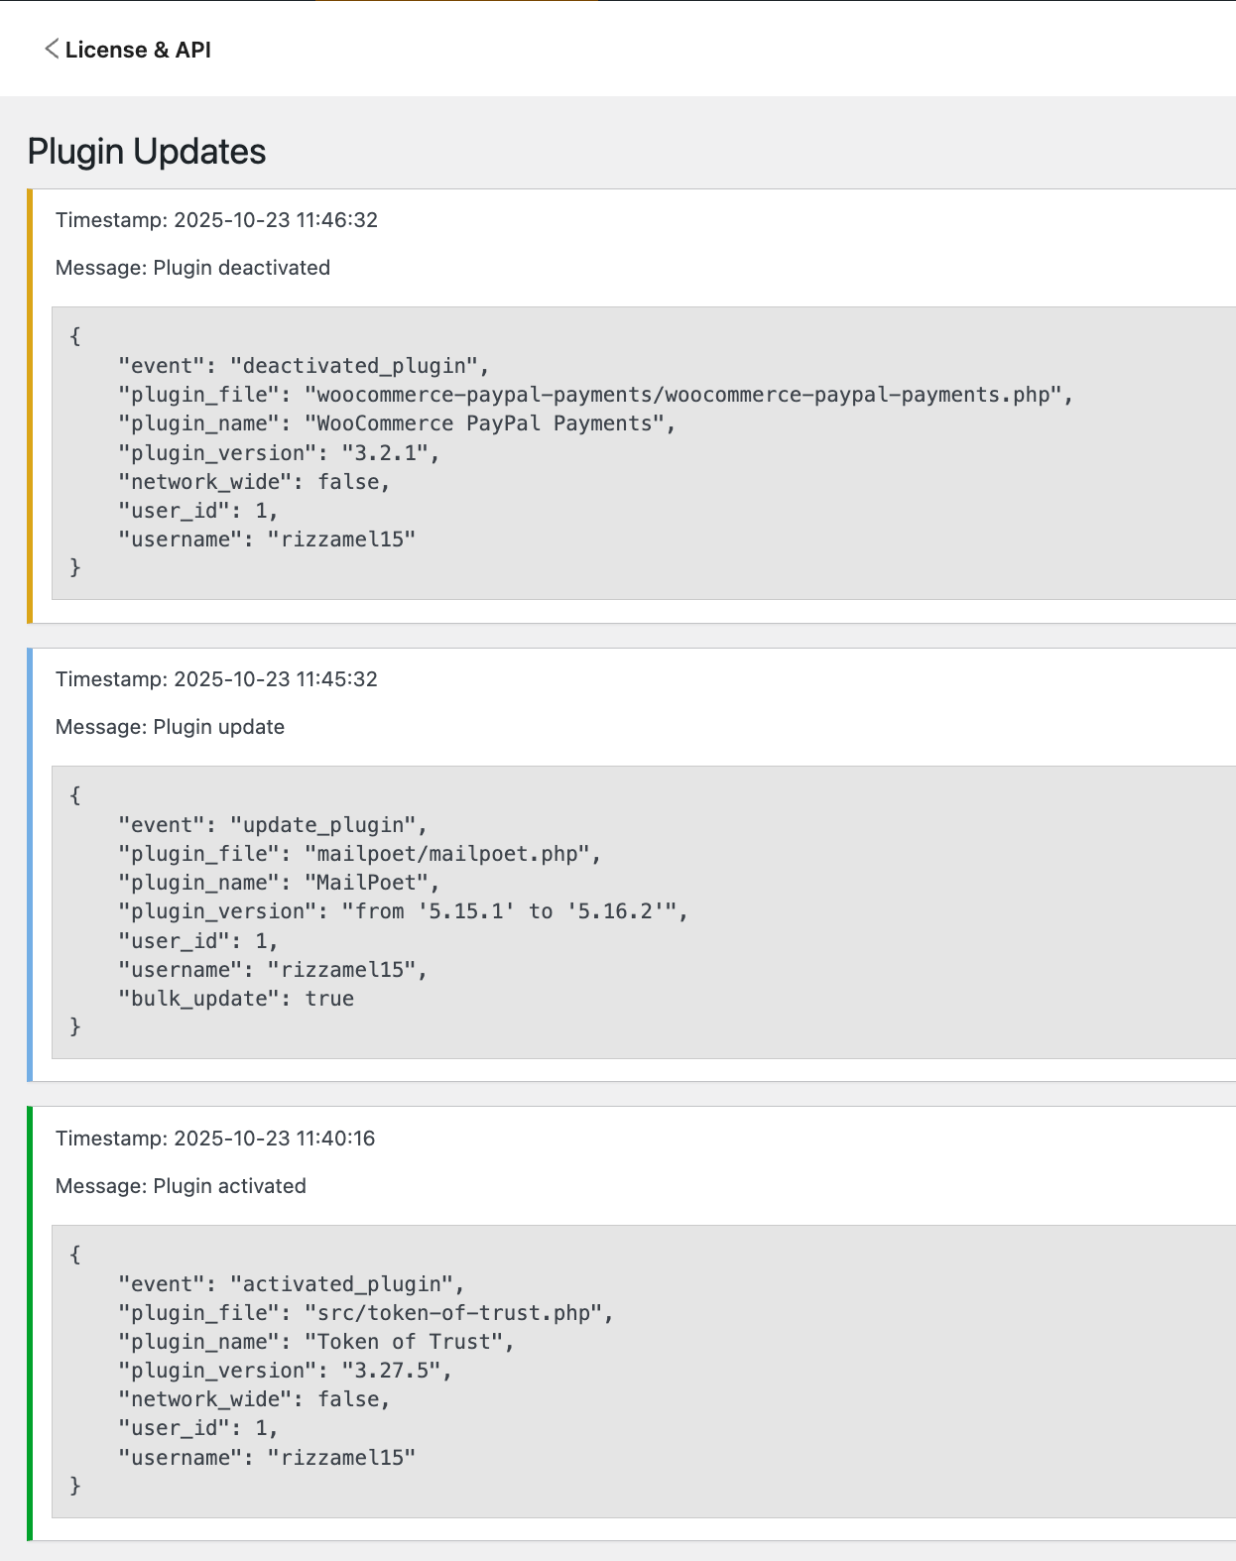Click the back chevron beside License & API
Image resolution: width=1236 pixels, height=1561 pixels.
[52, 50]
